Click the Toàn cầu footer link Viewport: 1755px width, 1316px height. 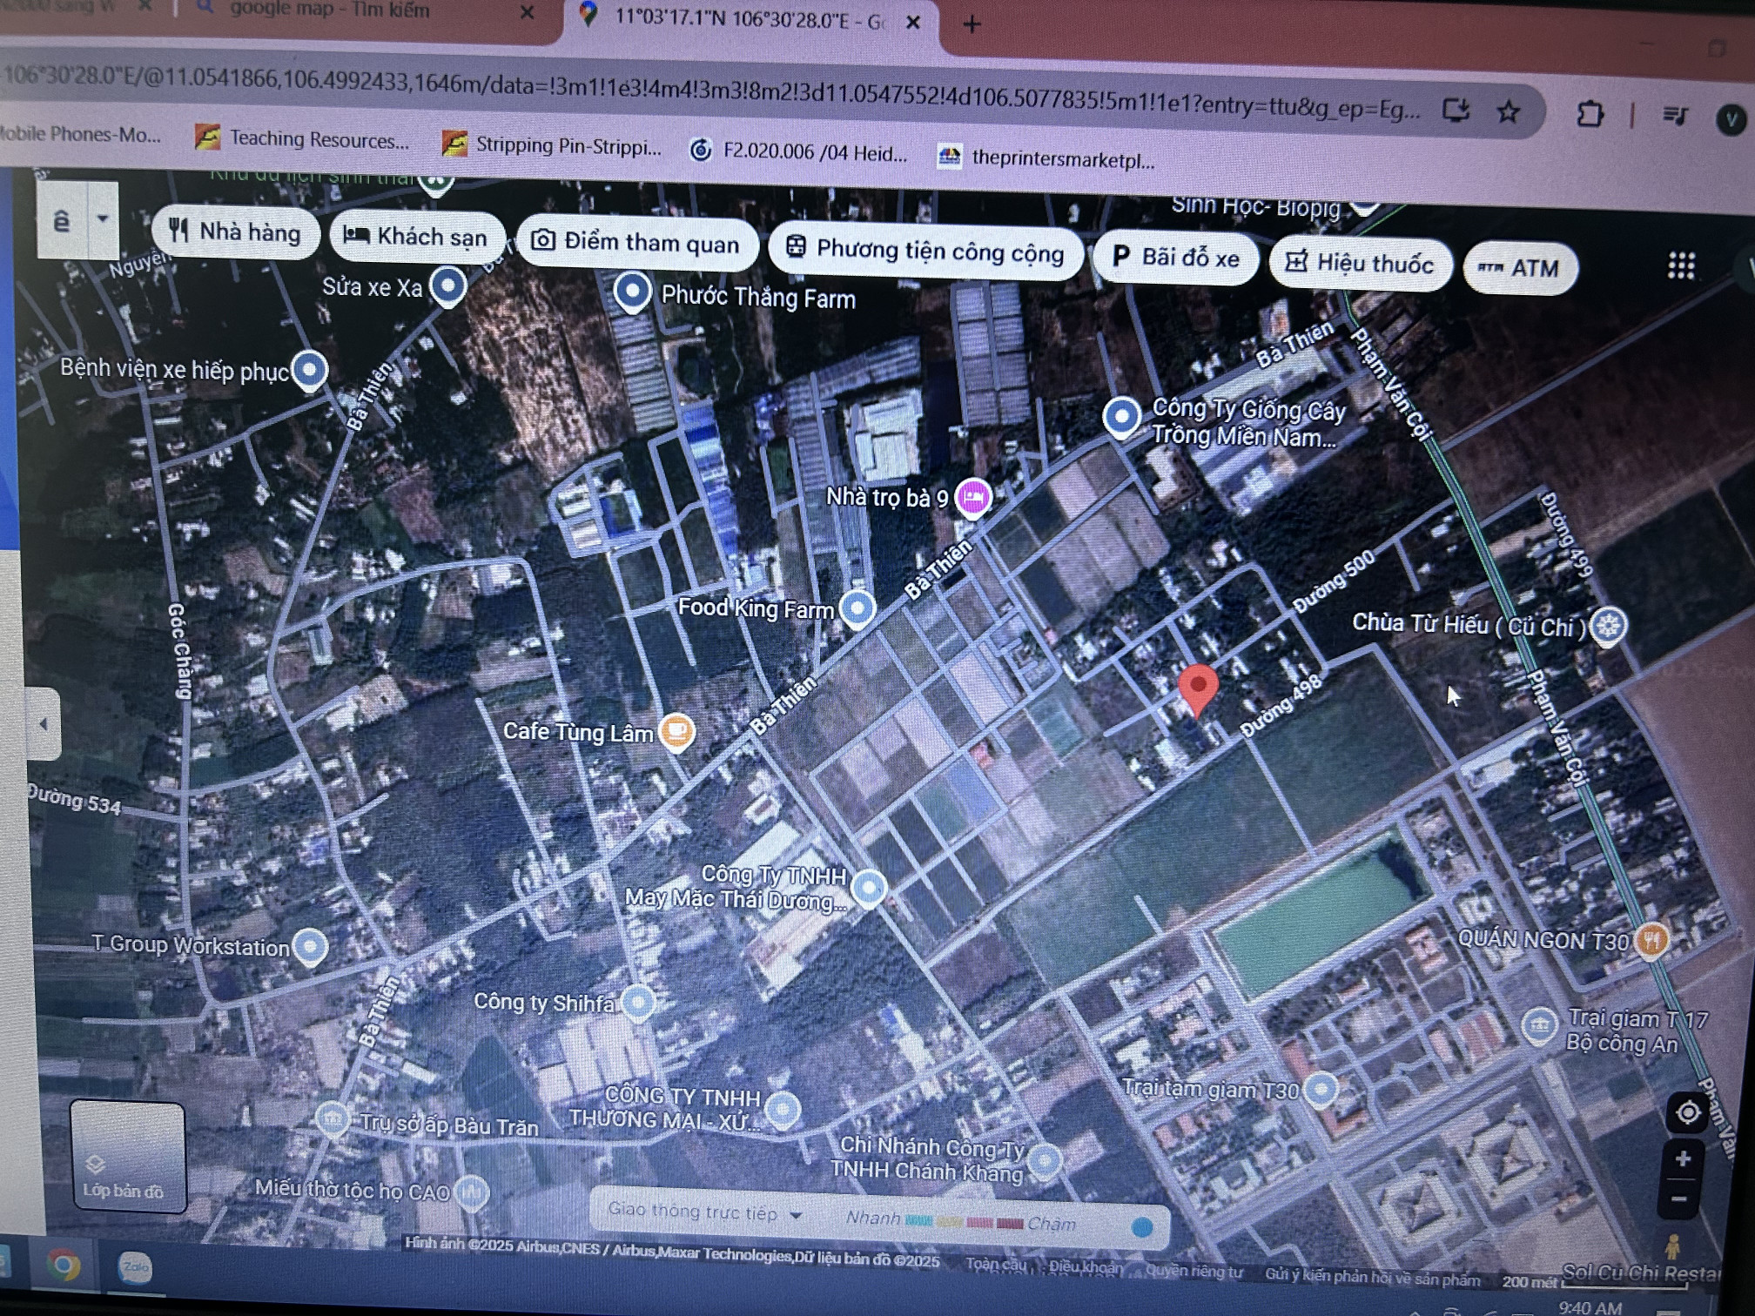tap(995, 1264)
